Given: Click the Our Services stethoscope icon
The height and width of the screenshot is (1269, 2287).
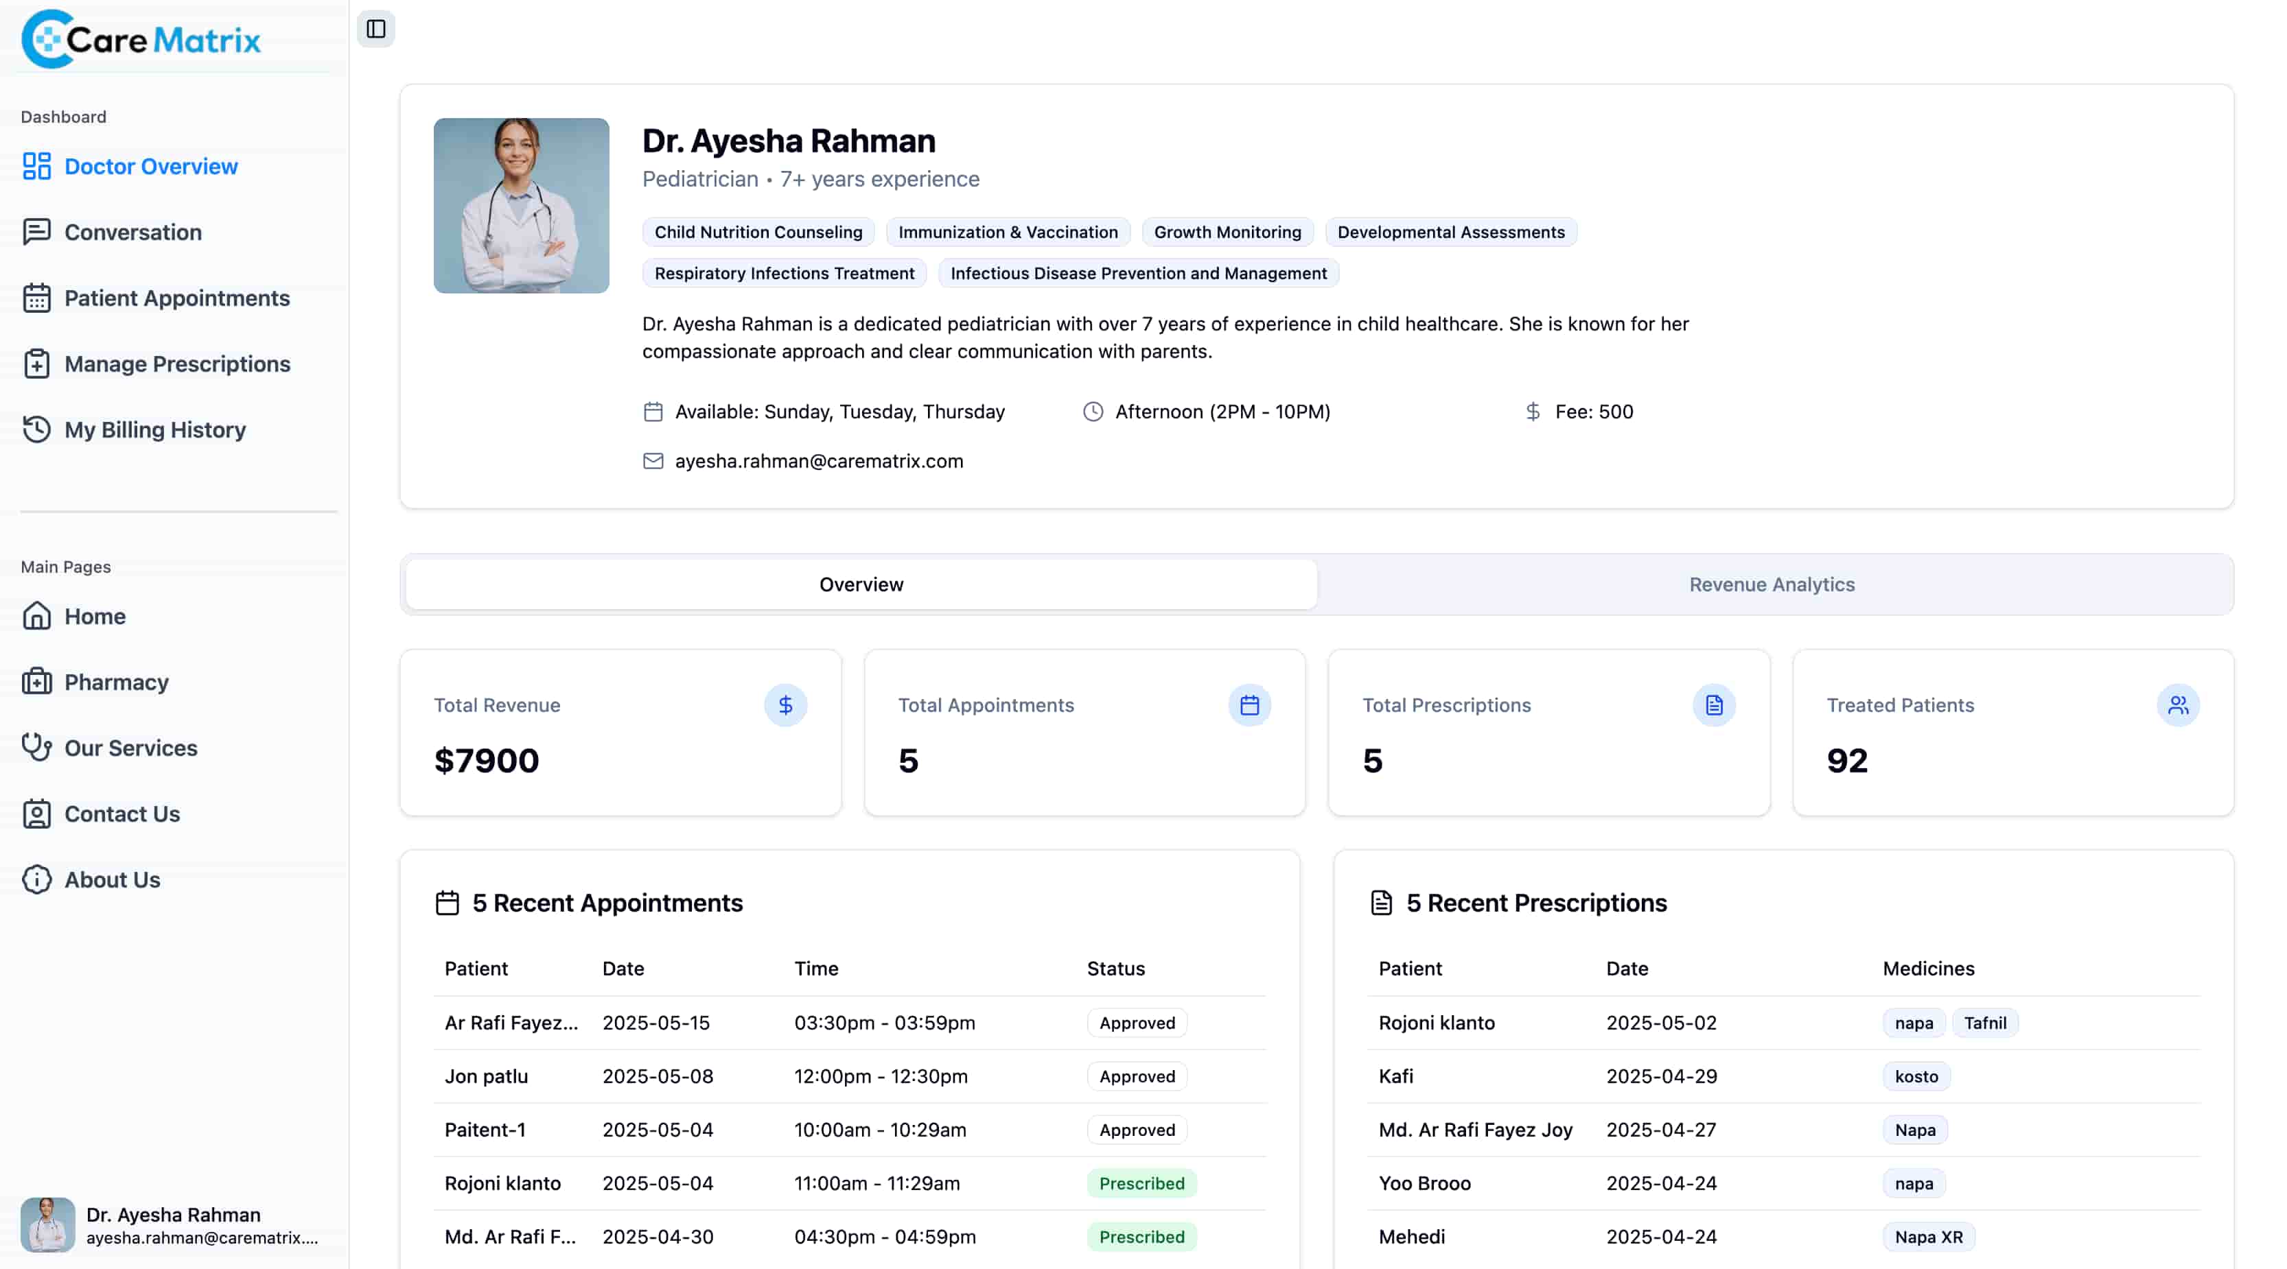Looking at the screenshot, I should click(x=36, y=748).
